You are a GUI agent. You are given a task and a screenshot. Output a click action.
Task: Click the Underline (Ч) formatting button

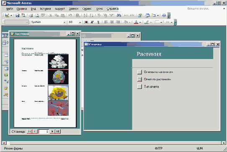click(x=98, y=22)
